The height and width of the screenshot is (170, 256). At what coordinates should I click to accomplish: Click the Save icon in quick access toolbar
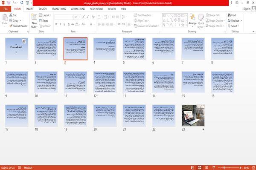pyautogui.click(x=9, y=3)
